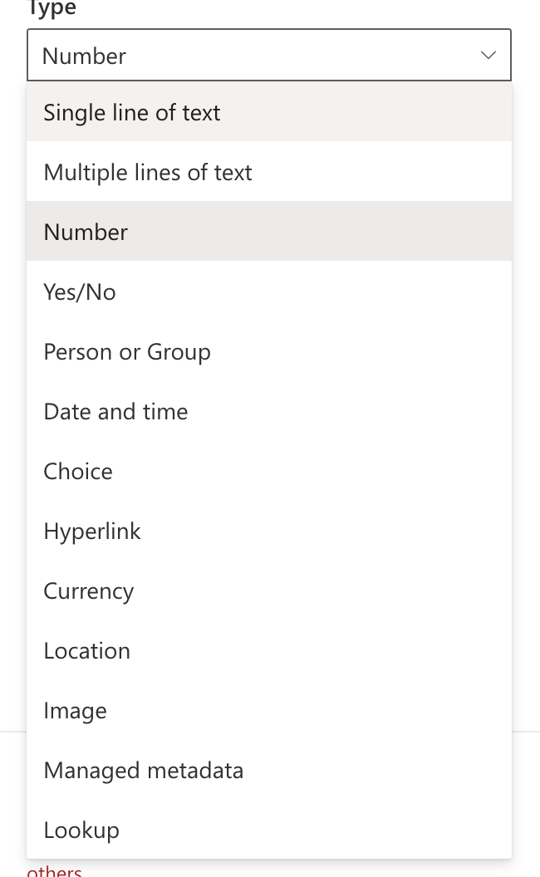Select Lookup at the list bottom
The image size is (540, 877).
pyautogui.click(x=81, y=830)
